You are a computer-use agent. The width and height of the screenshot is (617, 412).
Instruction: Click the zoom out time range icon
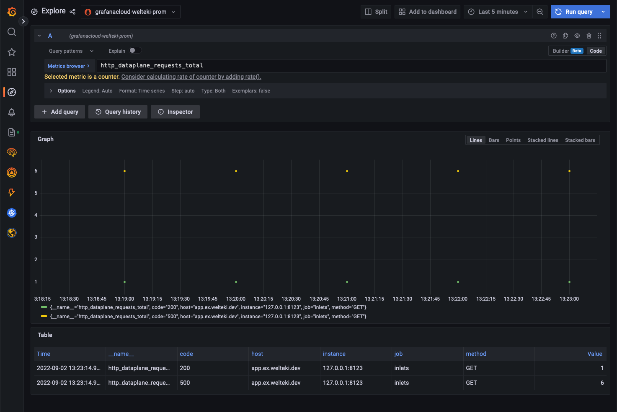pos(540,12)
